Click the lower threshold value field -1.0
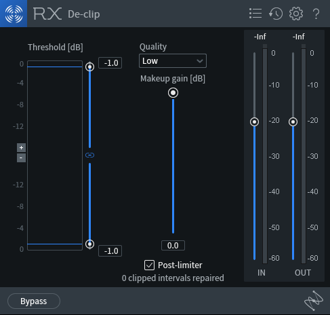Image resolution: width=330 pixels, height=315 pixels. point(110,251)
